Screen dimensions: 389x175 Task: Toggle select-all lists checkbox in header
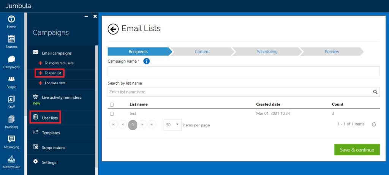point(112,105)
